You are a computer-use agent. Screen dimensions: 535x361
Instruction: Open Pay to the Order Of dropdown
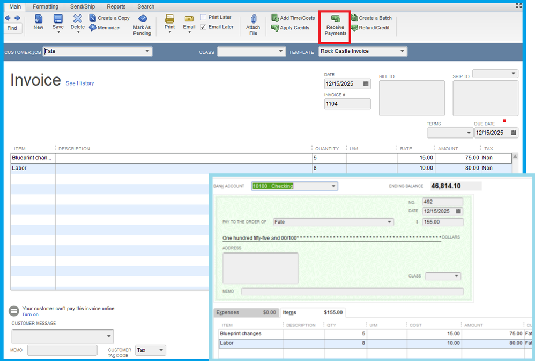pyautogui.click(x=389, y=222)
